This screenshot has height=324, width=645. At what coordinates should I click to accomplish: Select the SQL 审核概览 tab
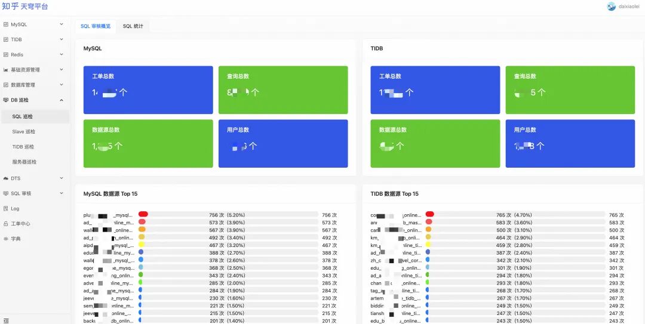coord(96,26)
